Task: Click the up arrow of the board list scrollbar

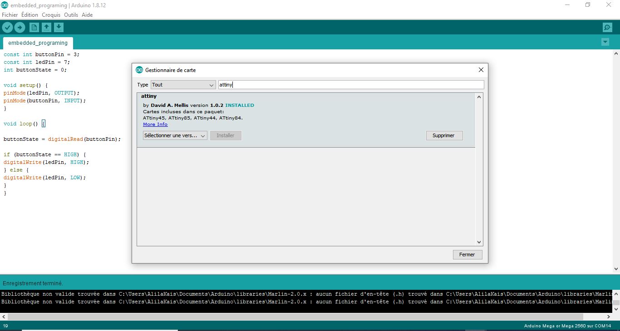Action: pyautogui.click(x=479, y=97)
